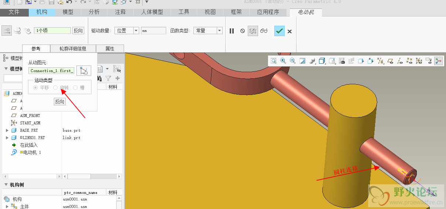This screenshot has height=209, width=446.
Task: Switch to the 注释 ribbon tab
Action: tap(120, 12)
